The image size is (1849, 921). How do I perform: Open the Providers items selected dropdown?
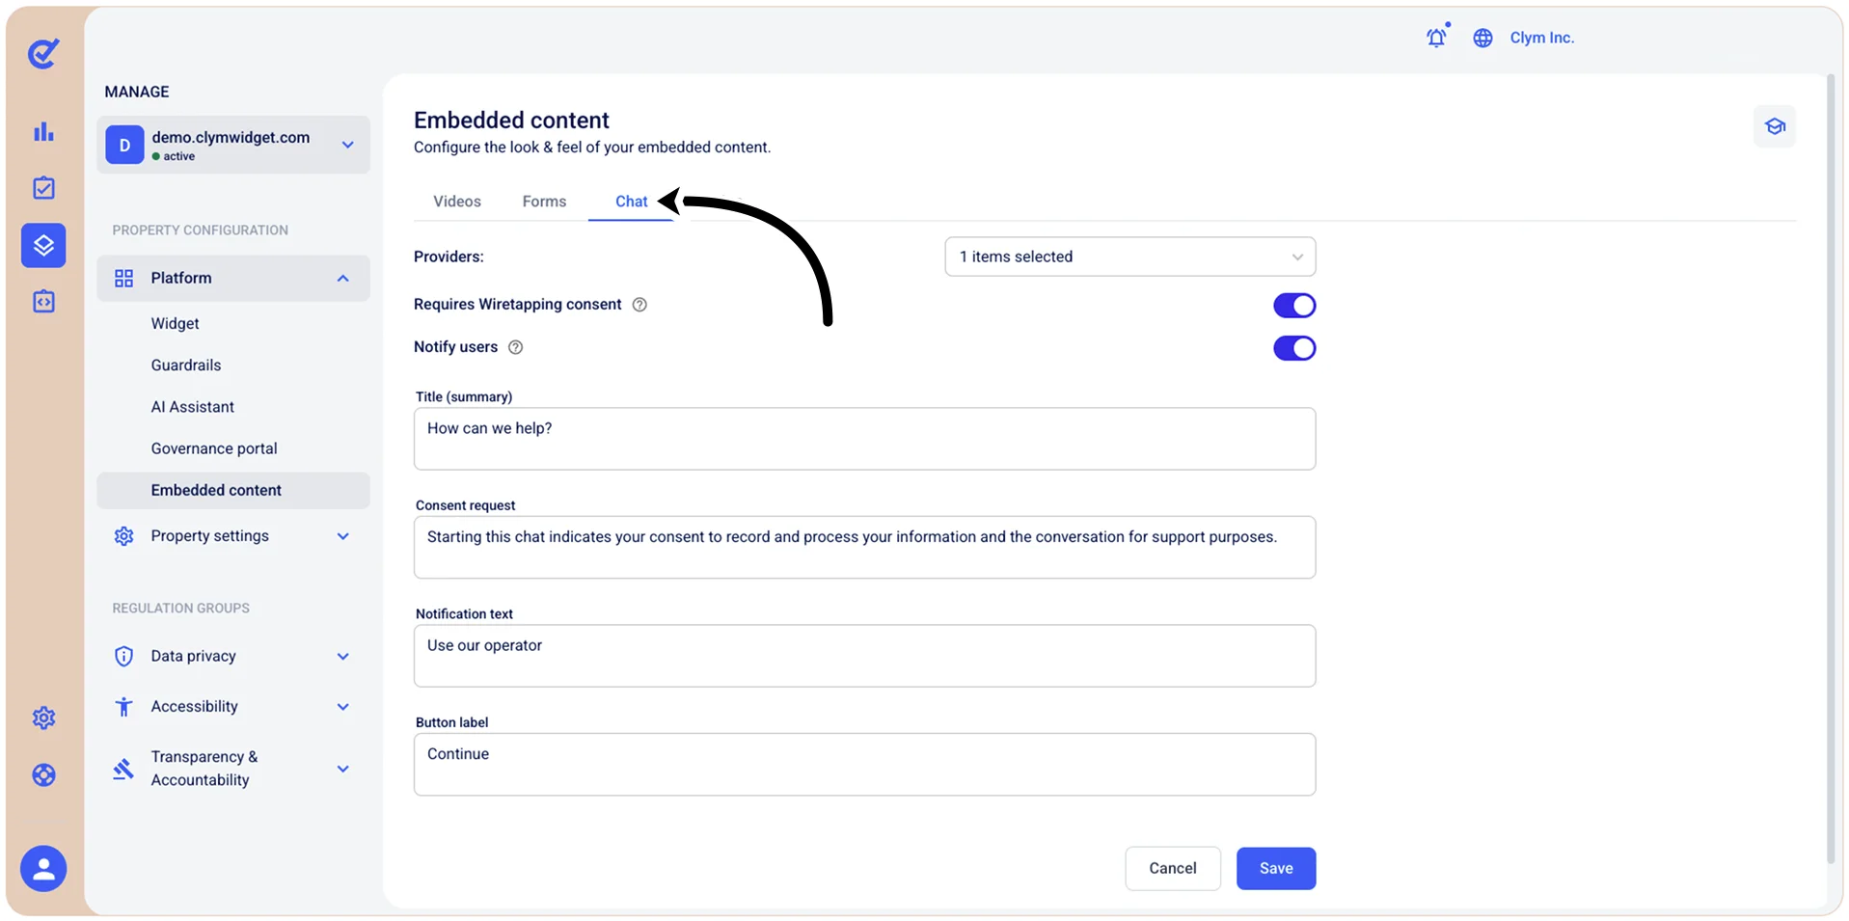[1130, 257]
